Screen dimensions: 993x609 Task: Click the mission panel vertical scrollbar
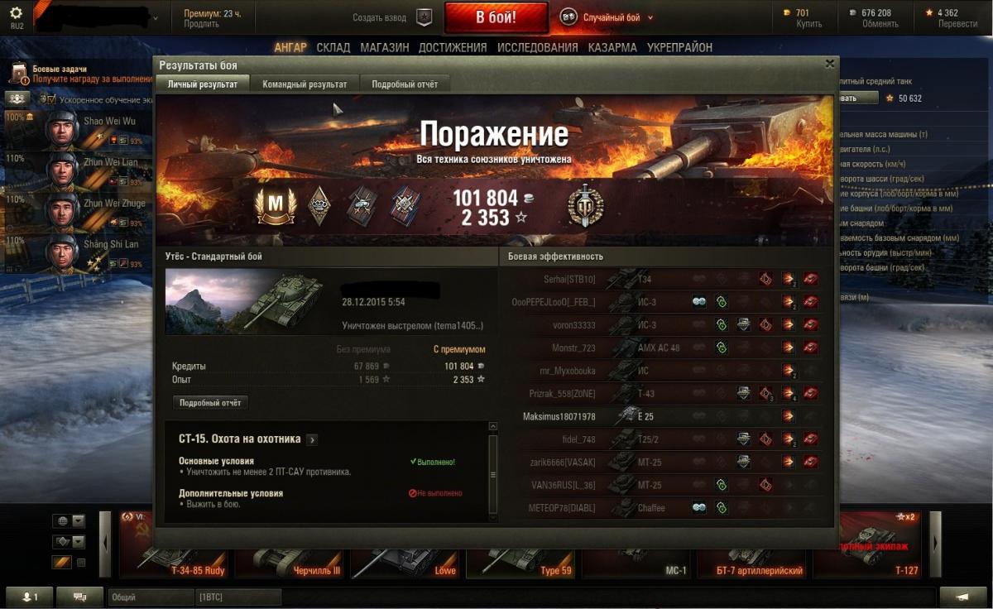(493, 472)
